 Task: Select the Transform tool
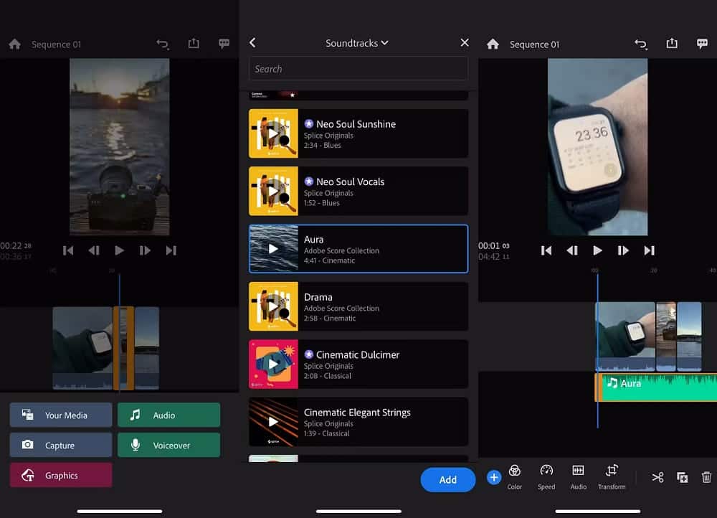[x=612, y=476]
